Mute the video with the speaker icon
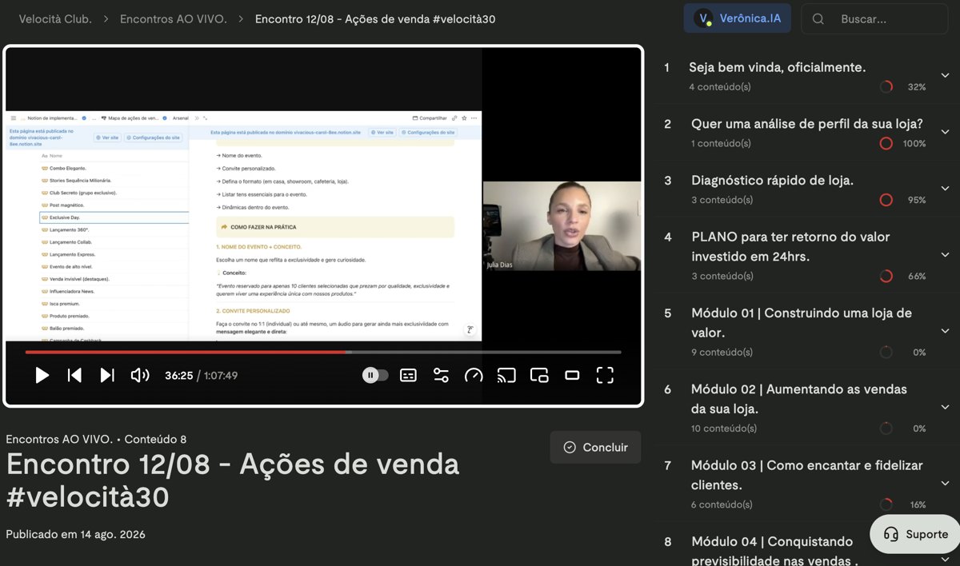Image resolution: width=960 pixels, height=566 pixels. pyautogui.click(x=140, y=375)
